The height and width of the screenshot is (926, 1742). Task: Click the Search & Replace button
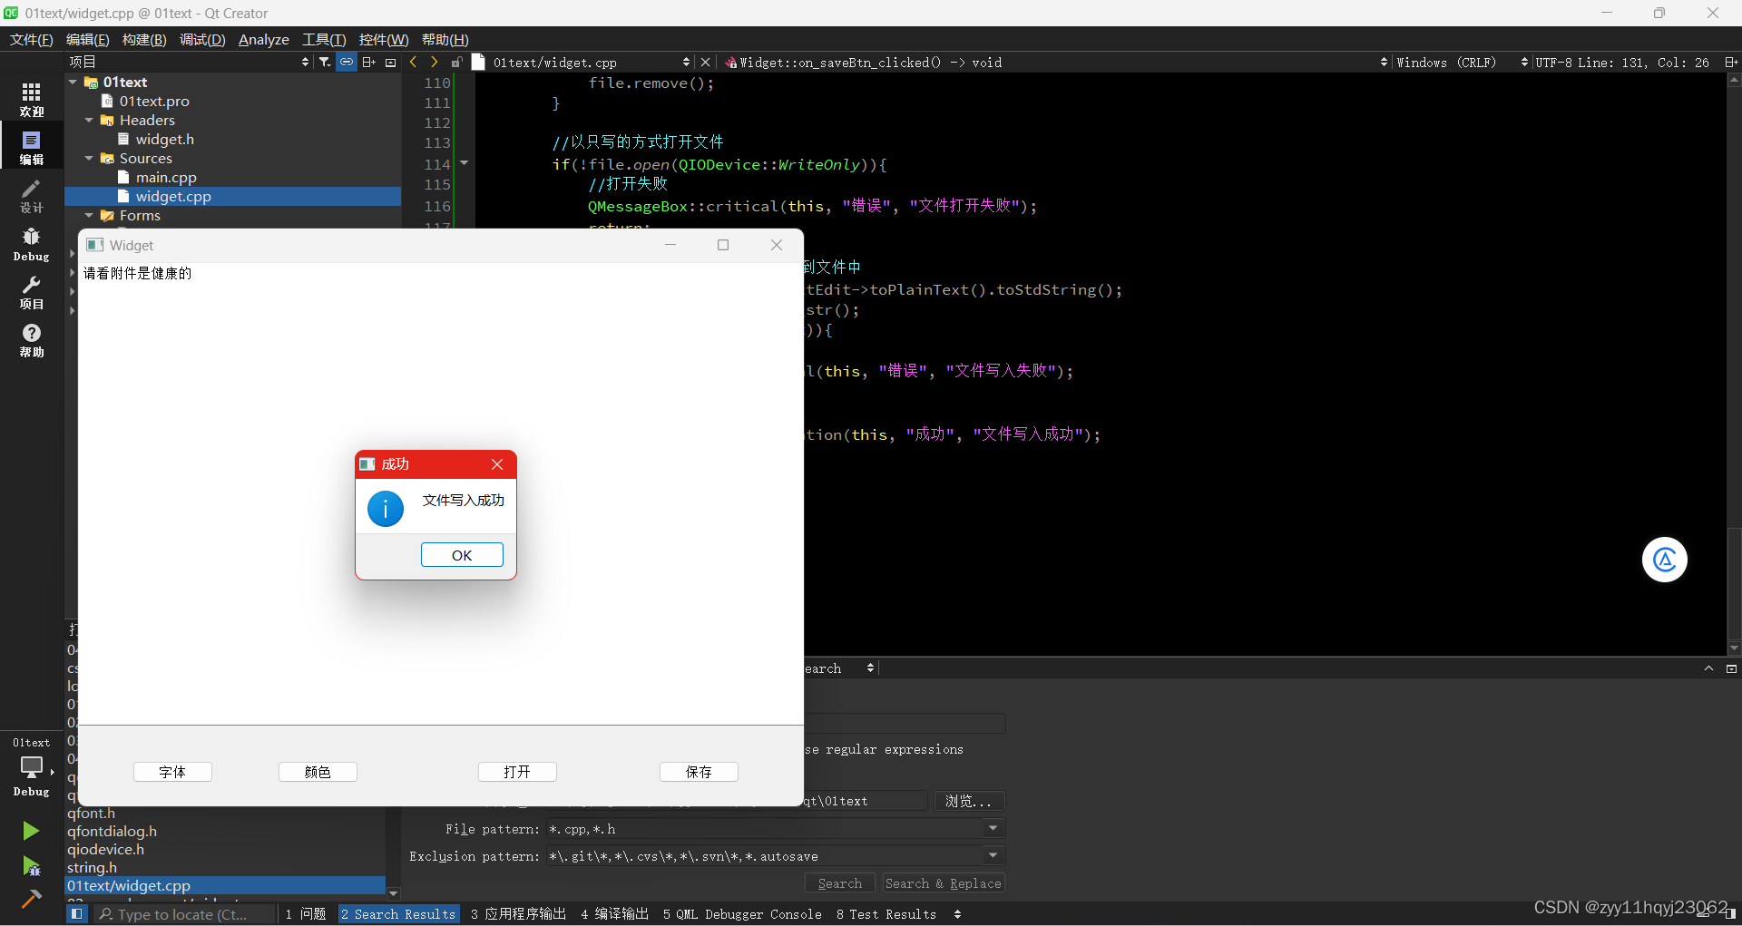point(943,882)
